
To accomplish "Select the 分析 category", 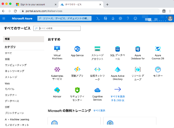I will 7,107.
